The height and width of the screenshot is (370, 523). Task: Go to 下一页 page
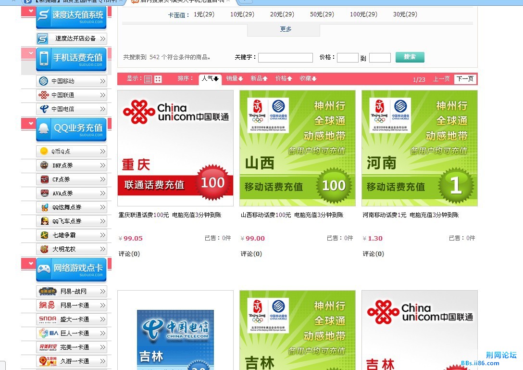[x=465, y=79]
